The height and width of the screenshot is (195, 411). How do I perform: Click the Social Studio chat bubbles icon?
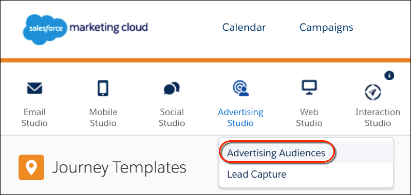[x=172, y=88]
